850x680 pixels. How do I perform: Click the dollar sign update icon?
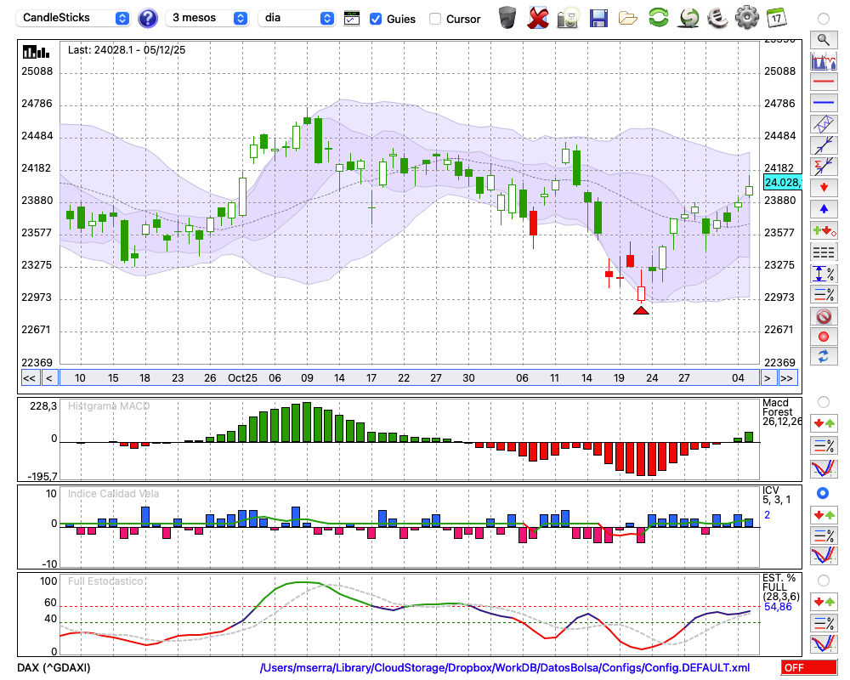[x=689, y=18]
